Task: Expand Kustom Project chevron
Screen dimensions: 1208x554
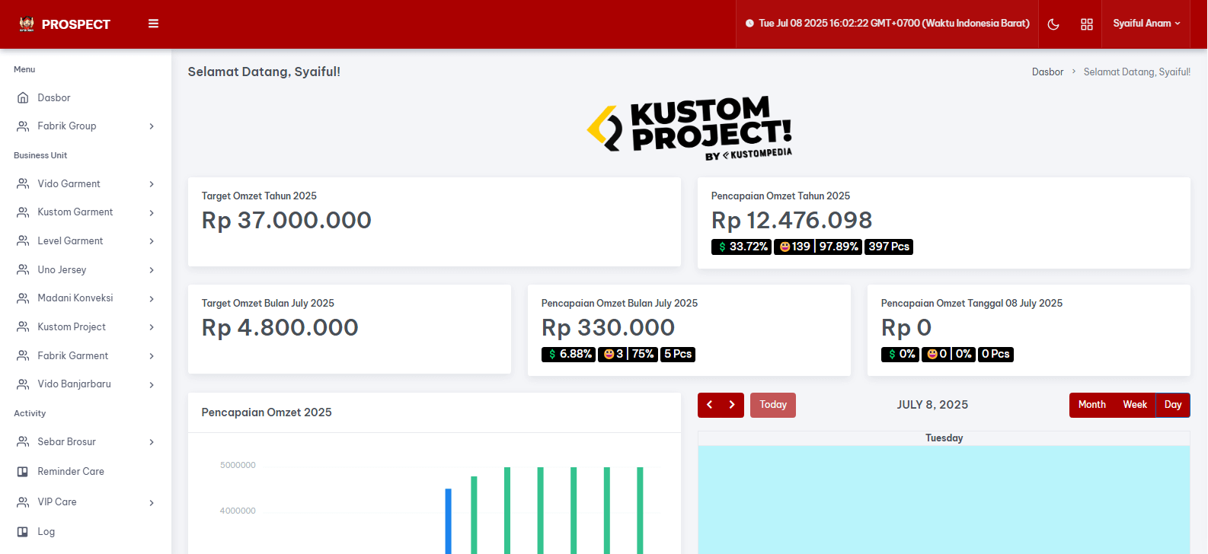Action: coord(152,327)
